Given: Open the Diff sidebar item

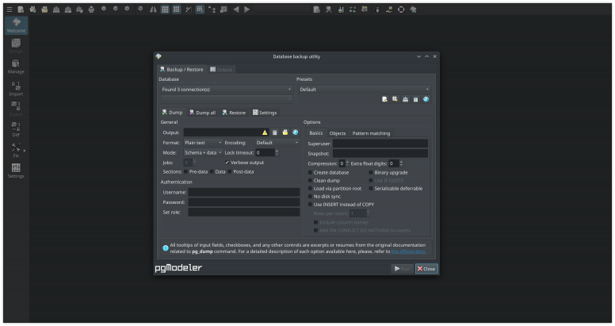Looking at the screenshot, I should click(16, 129).
